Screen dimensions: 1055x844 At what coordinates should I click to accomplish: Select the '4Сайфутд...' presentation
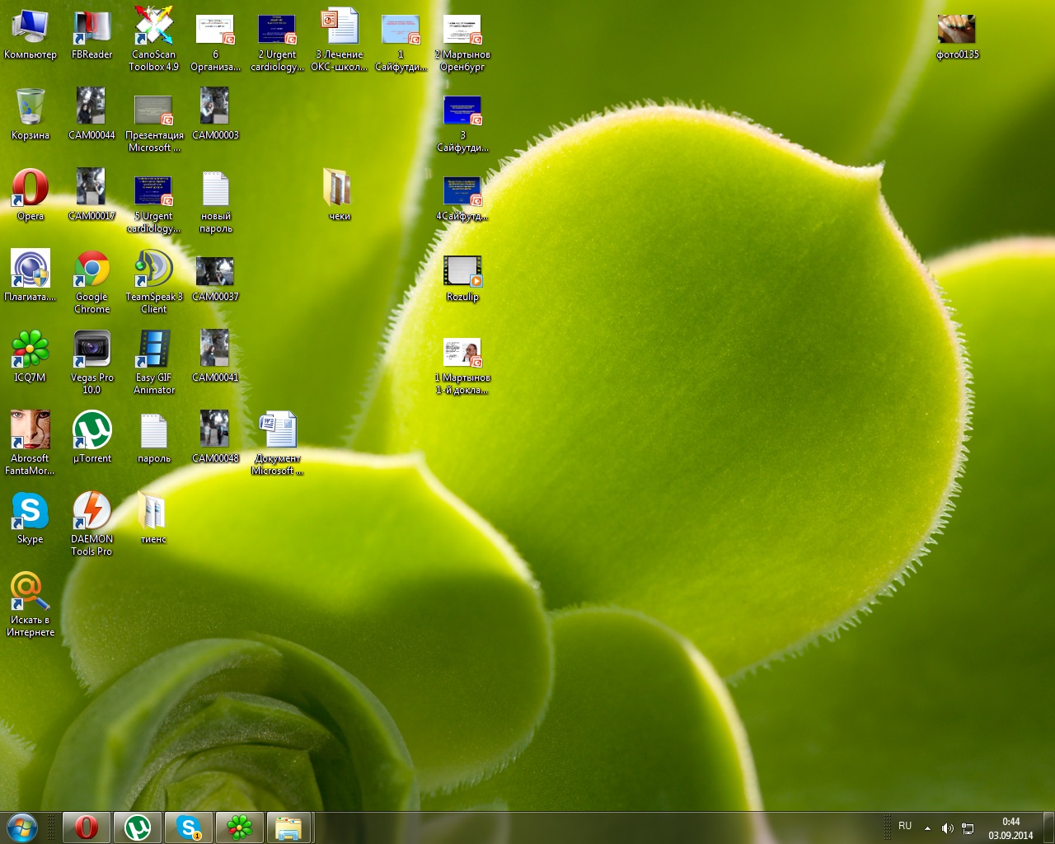point(462,198)
